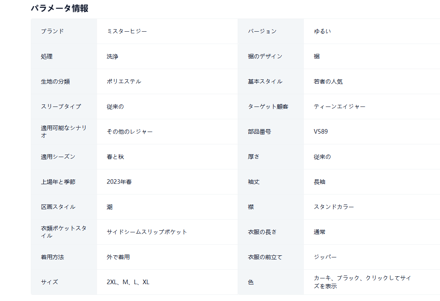Select the ポリエステル fabric value
The height and width of the screenshot is (301, 440).
point(124,81)
